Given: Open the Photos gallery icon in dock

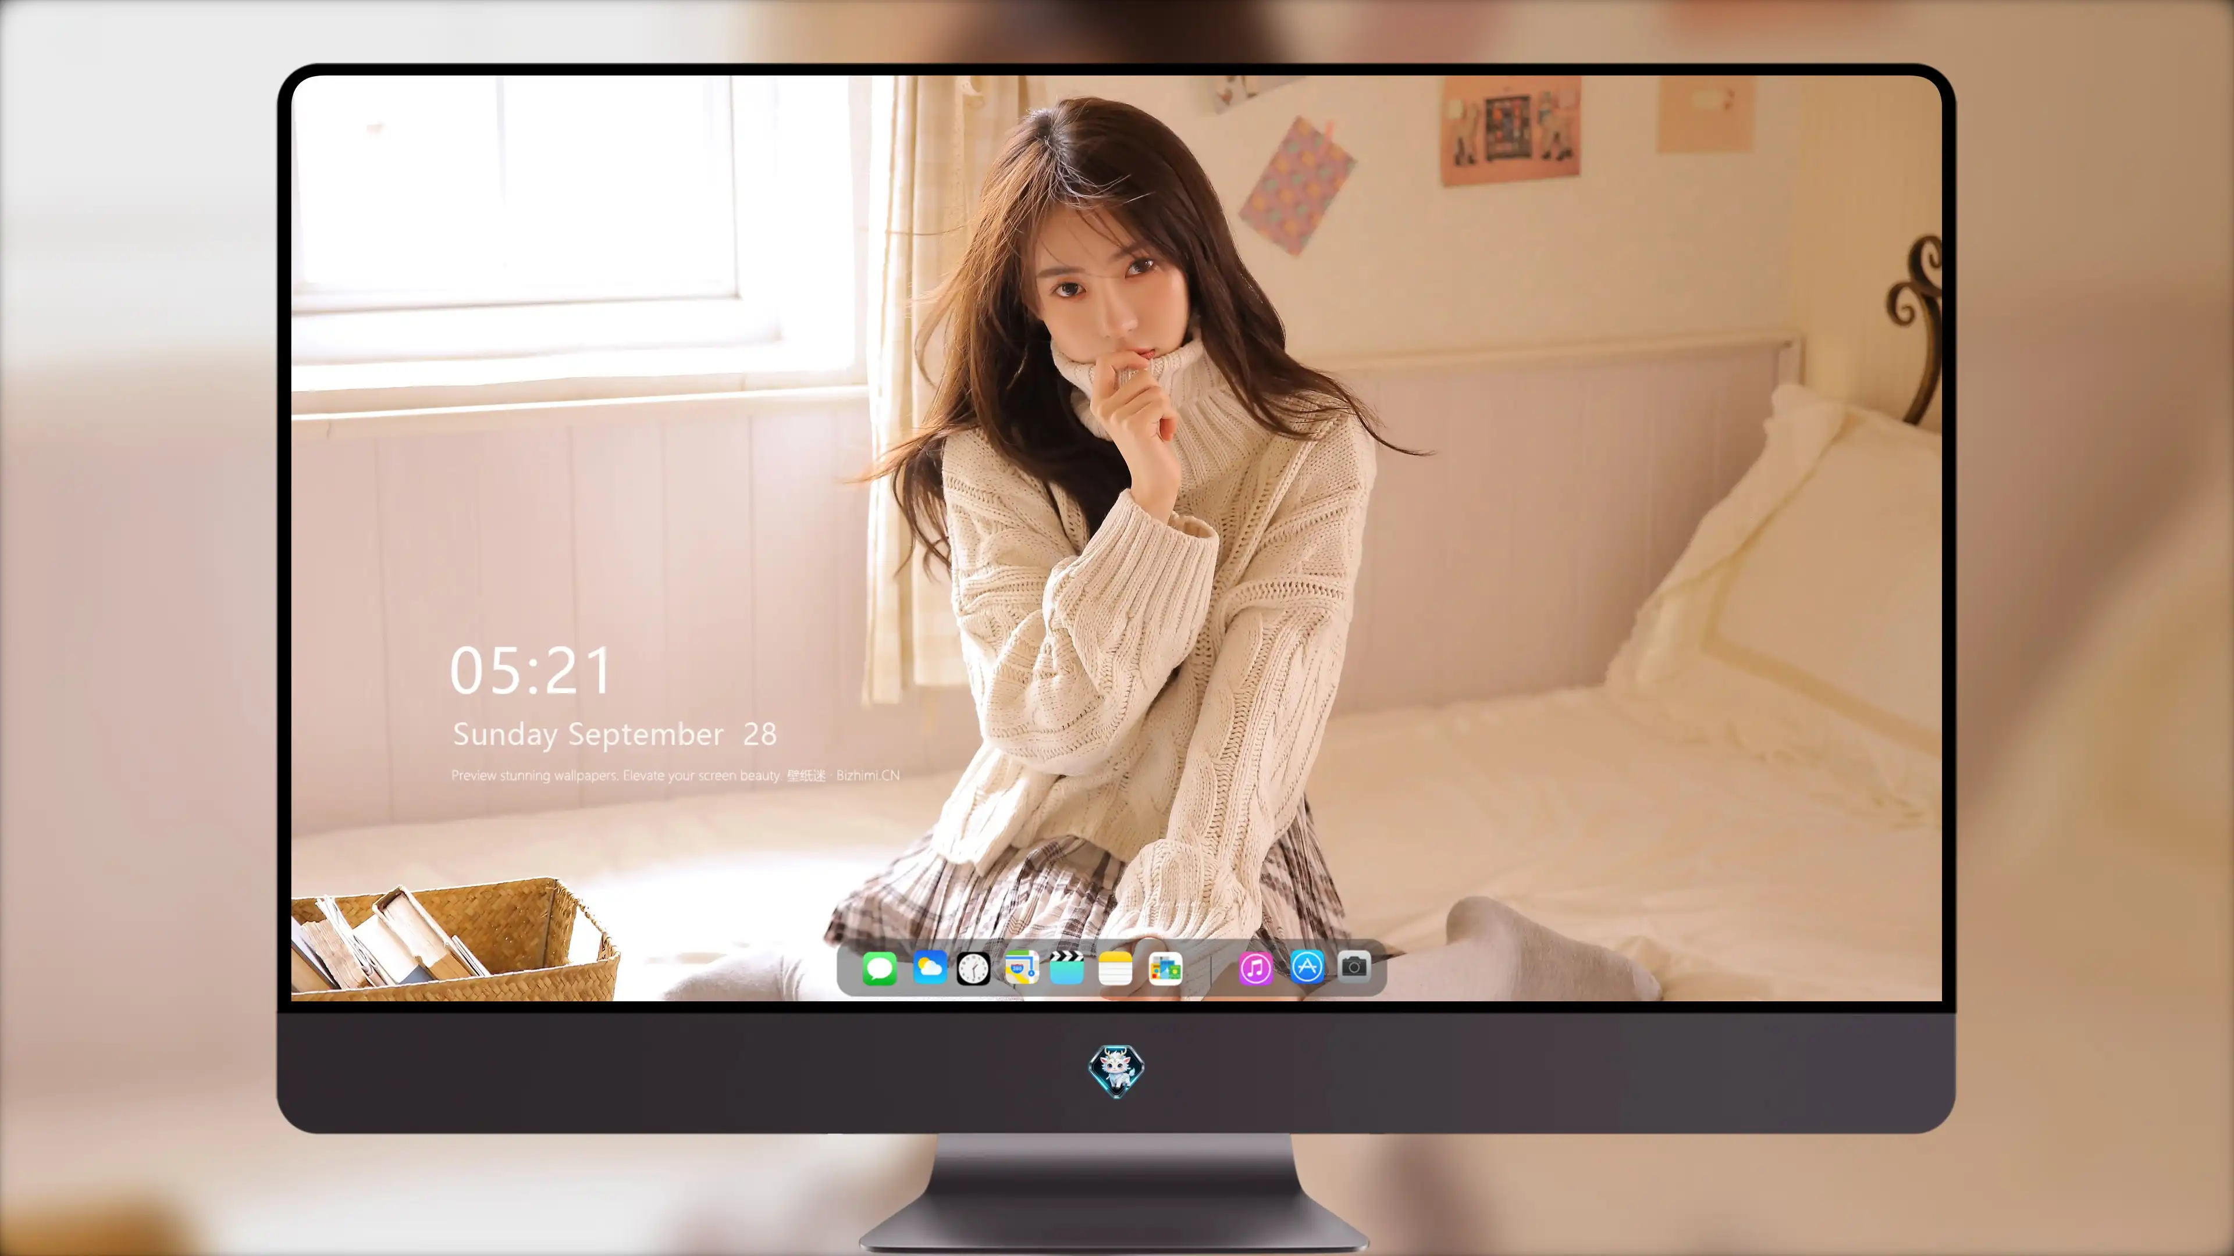Looking at the screenshot, I should tap(1165, 968).
